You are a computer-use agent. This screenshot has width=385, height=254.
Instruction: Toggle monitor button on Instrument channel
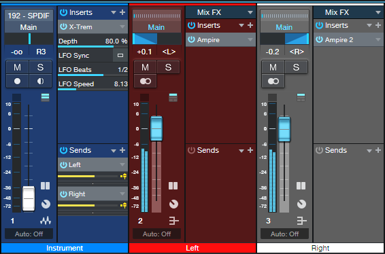[x=41, y=81]
